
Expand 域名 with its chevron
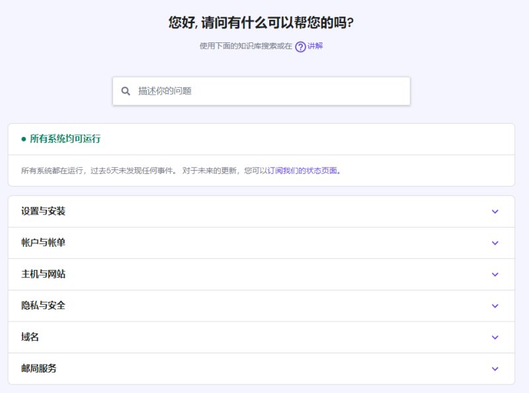point(495,337)
